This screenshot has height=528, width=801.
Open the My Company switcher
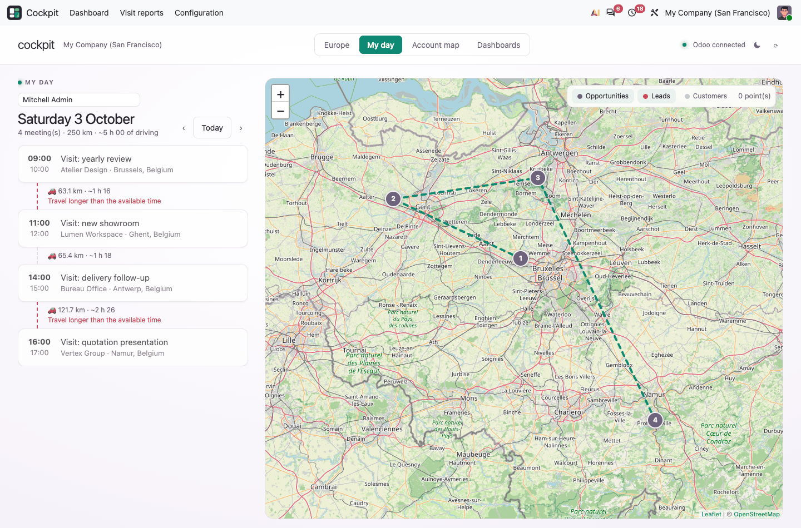click(x=718, y=13)
